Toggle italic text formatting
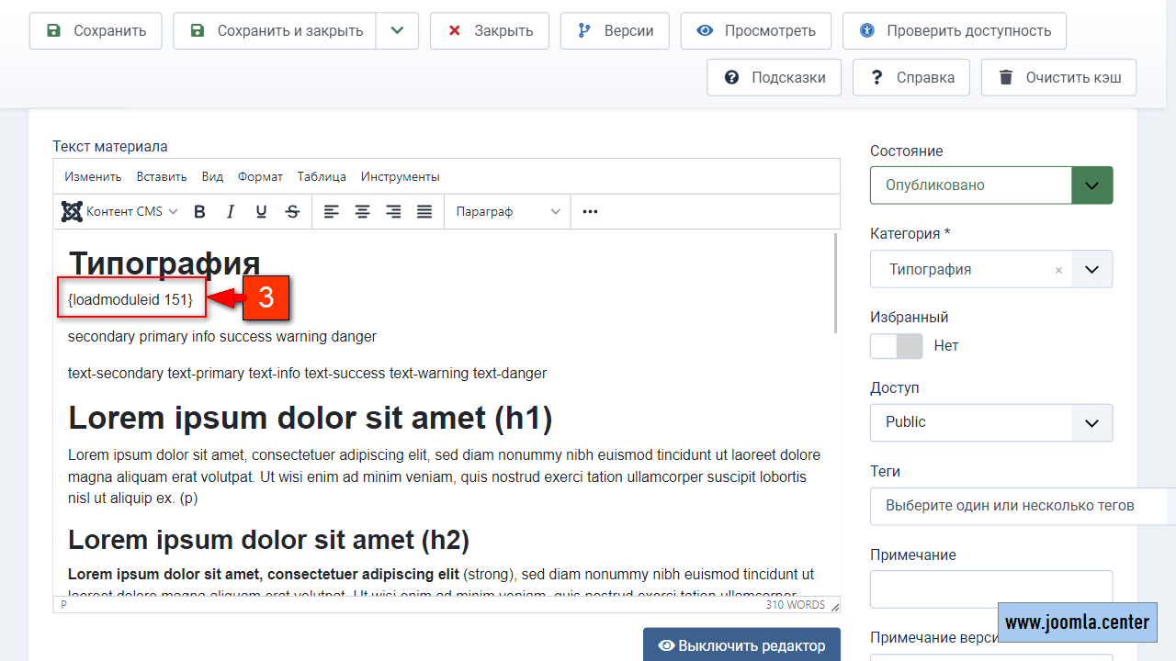The width and height of the screenshot is (1176, 661). (231, 212)
